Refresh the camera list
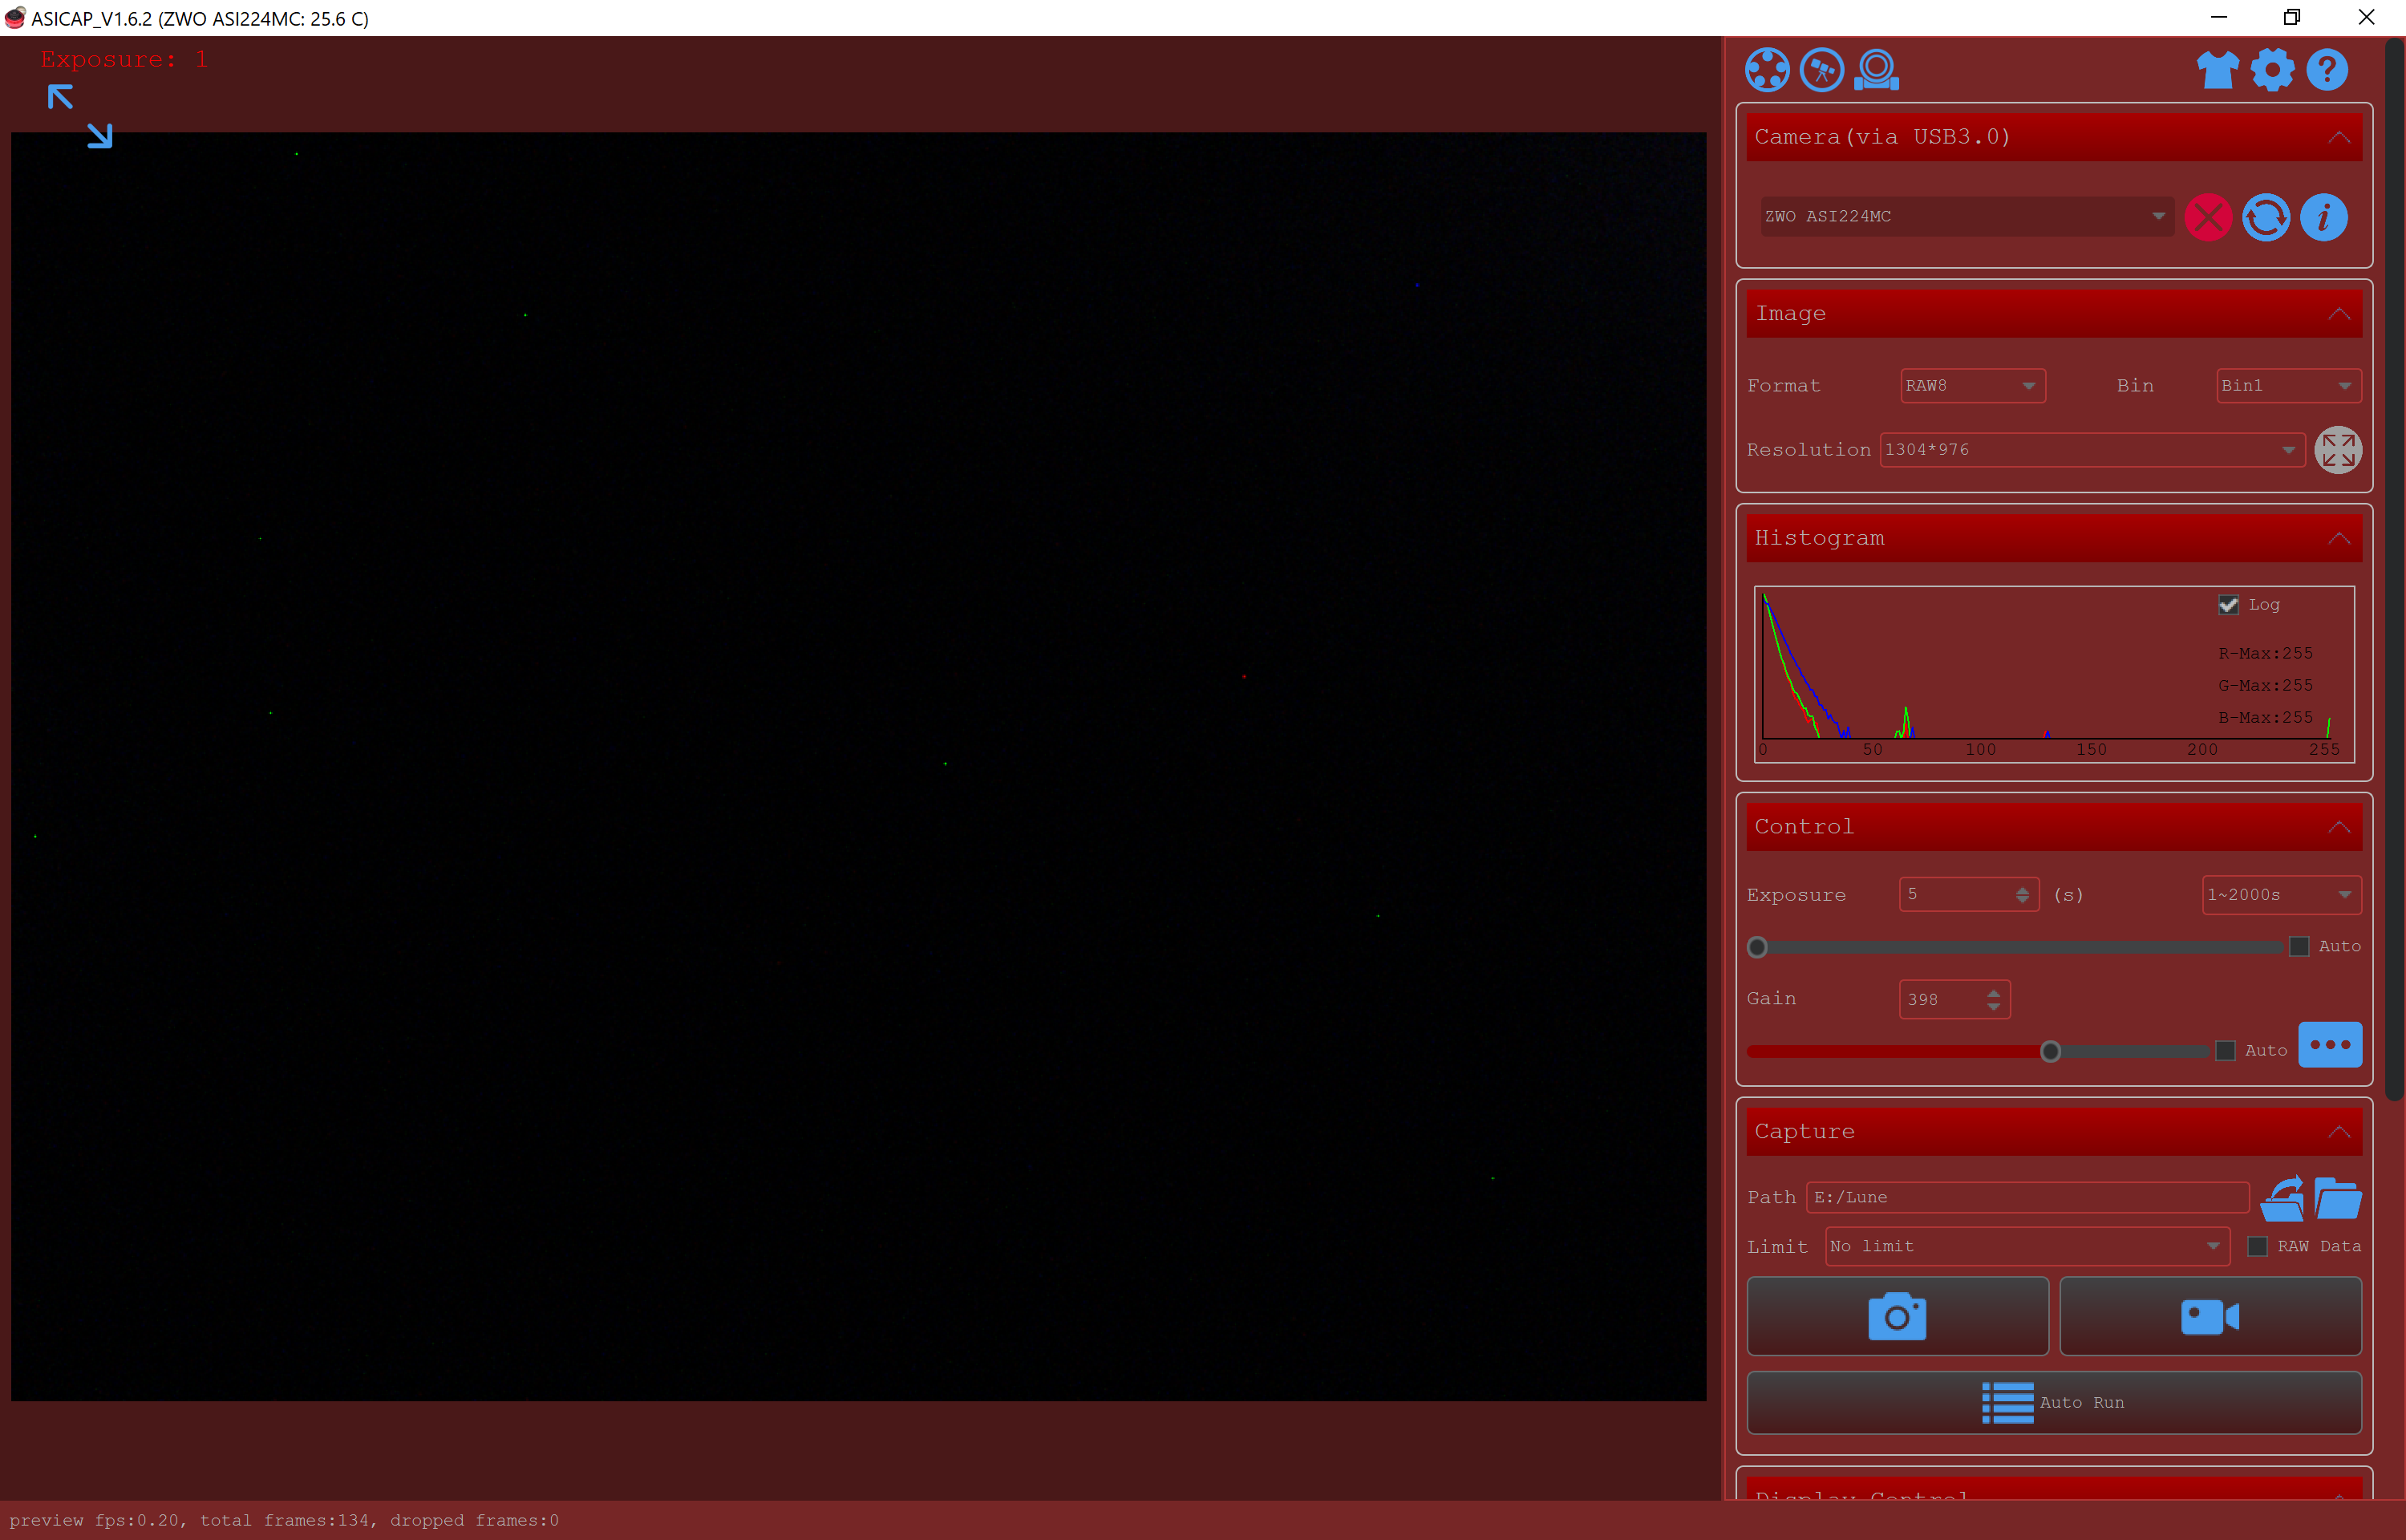Viewport: 2406px width, 1540px height. coord(2265,217)
